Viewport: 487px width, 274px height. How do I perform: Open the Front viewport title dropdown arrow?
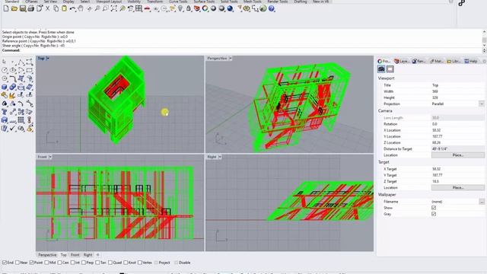50,157
